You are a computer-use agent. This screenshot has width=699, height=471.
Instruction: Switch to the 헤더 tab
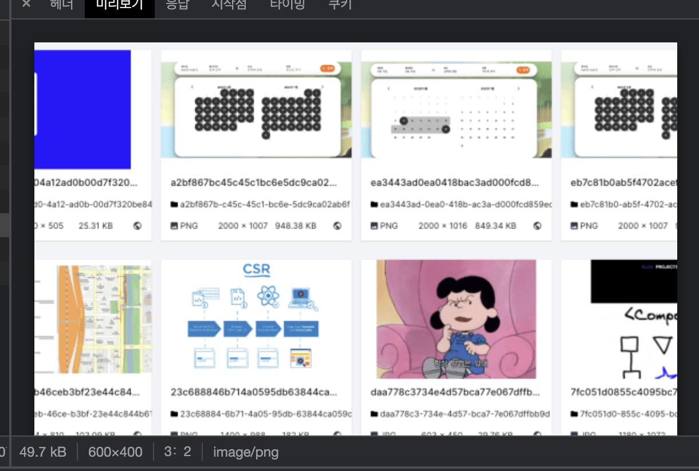(x=62, y=5)
